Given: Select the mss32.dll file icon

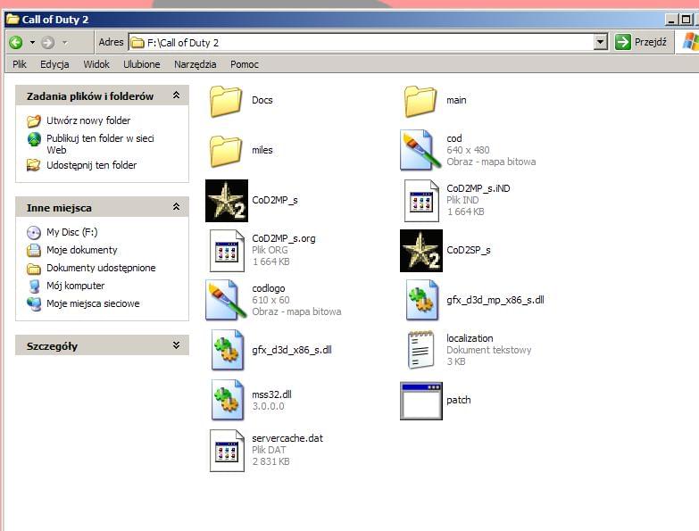Looking at the screenshot, I should 226,400.
